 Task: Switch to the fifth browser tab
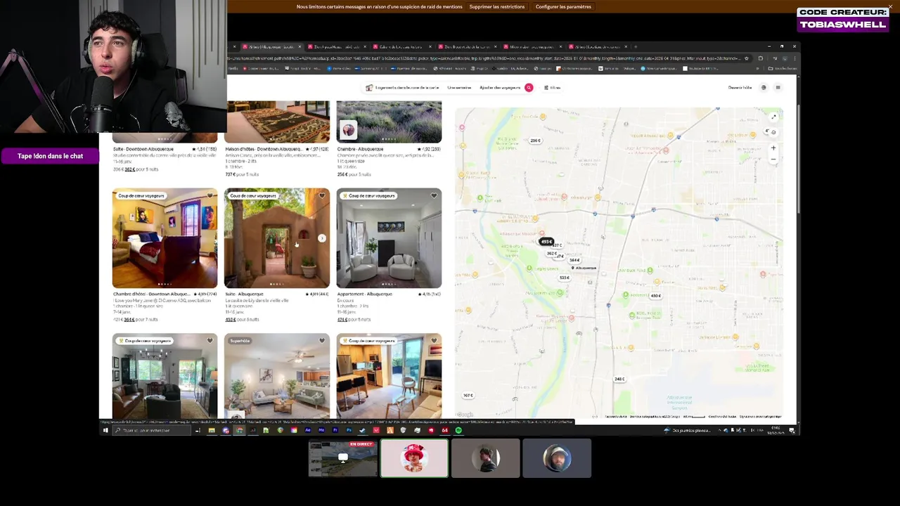pos(532,47)
